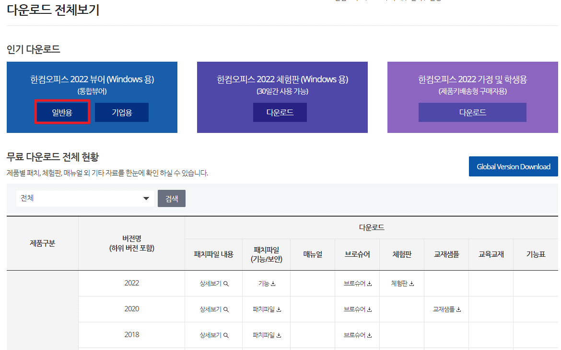This screenshot has height=350, width=561.
Task: View 상세보기 for version 2020
Action: click(214, 309)
